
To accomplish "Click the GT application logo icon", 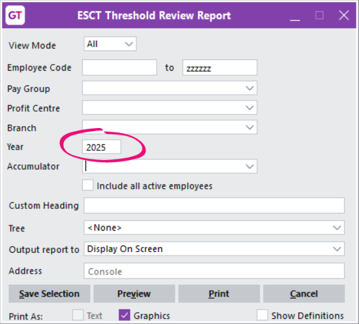I will 15,15.
